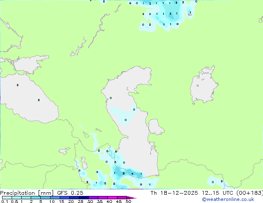This screenshot has height=203, width=263.
Task: Click the legend number '0.1'
Action: [5, 201]
